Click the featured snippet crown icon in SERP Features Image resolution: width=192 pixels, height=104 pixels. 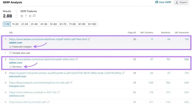pyautogui.click(x=22, y=16)
